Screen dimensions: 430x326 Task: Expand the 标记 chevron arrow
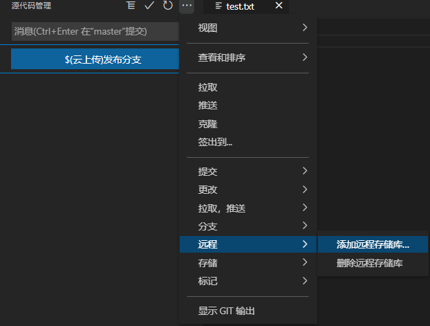(x=305, y=281)
